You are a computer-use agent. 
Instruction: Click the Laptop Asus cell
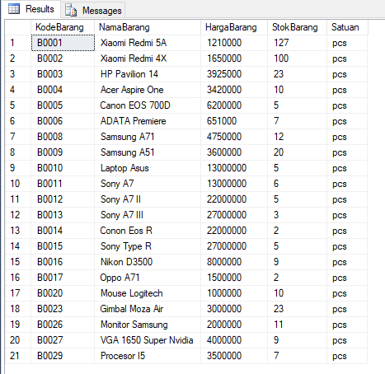[x=148, y=168]
